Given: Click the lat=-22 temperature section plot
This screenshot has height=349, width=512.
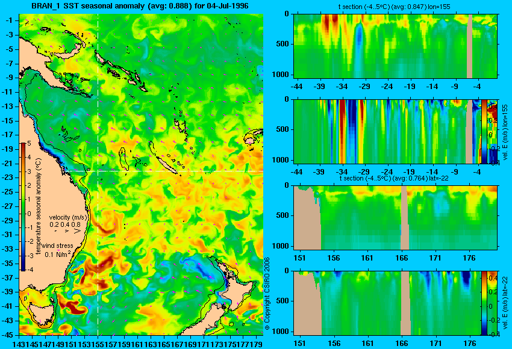Looking at the screenshot, I should tap(396, 218).
